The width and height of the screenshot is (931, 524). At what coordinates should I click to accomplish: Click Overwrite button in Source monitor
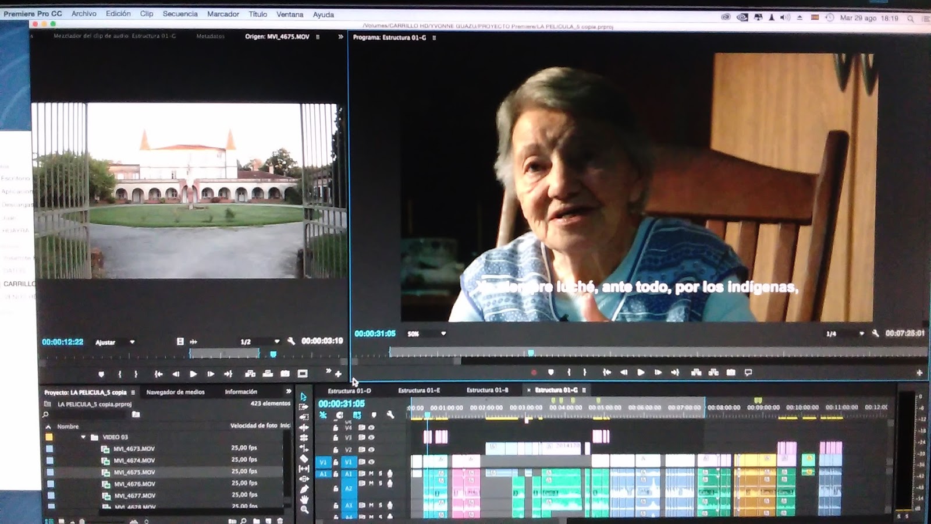[x=268, y=374]
